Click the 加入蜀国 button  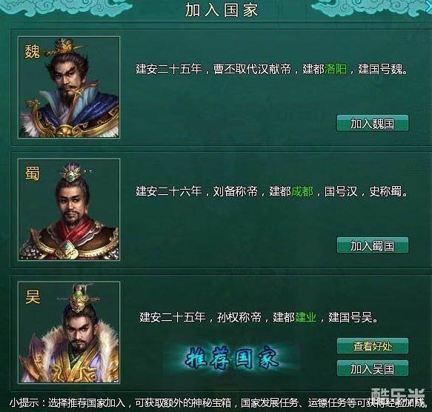pos(373,245)
